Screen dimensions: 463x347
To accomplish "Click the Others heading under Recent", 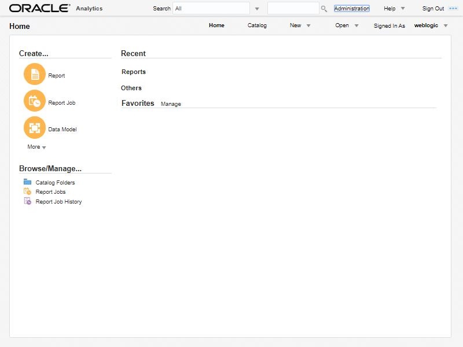I will (131, 88).
